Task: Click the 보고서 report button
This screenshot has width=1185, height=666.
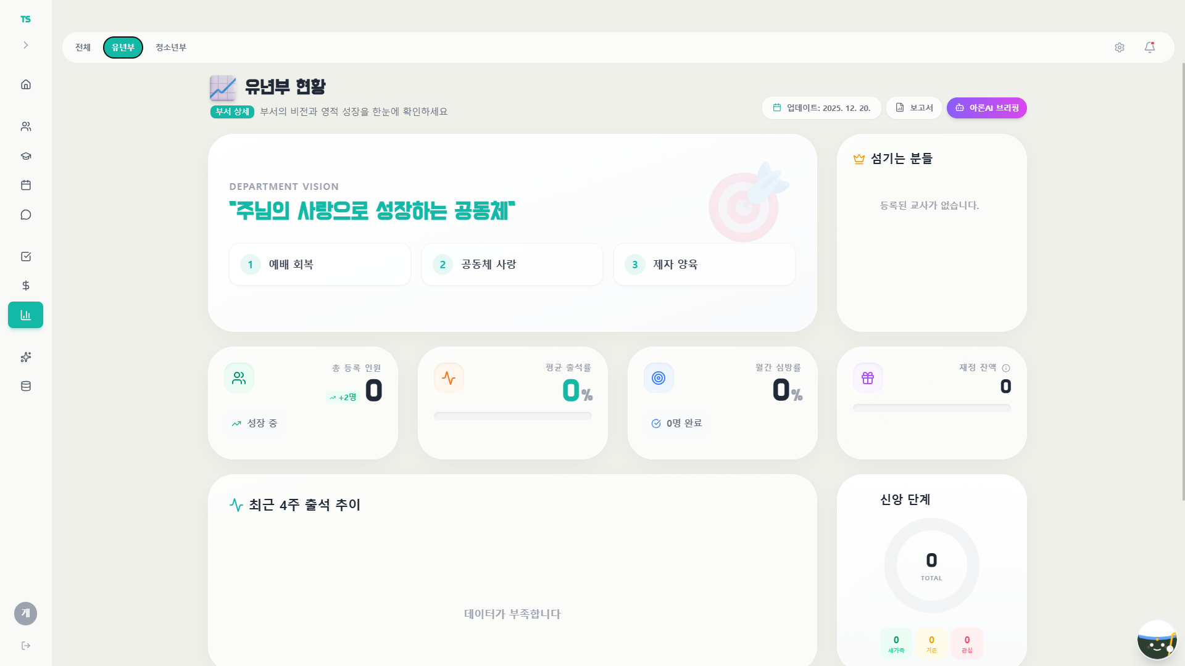Action: (x=914, y=108)
